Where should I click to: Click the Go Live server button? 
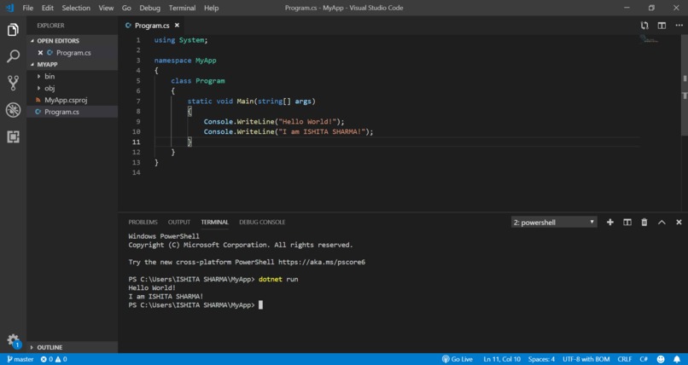point(458,359)
